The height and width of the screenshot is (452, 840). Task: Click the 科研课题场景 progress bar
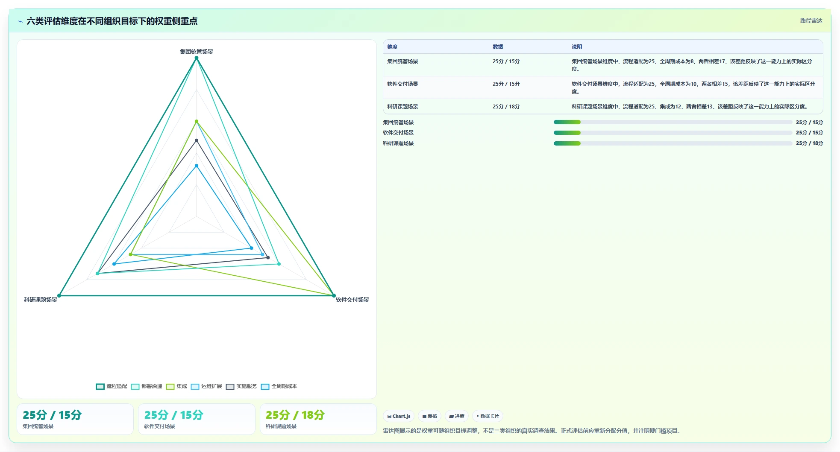[673, 143]
